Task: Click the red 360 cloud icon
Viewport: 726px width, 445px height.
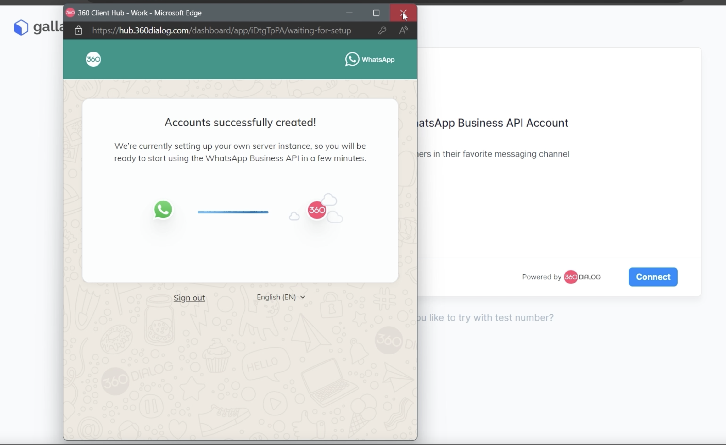Action: pyautogui.click(x=317, y=210)
